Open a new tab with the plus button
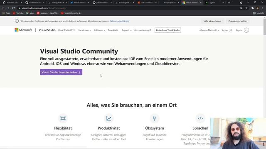266x149 pixels. pyautogui.click(x=229, y=3)
